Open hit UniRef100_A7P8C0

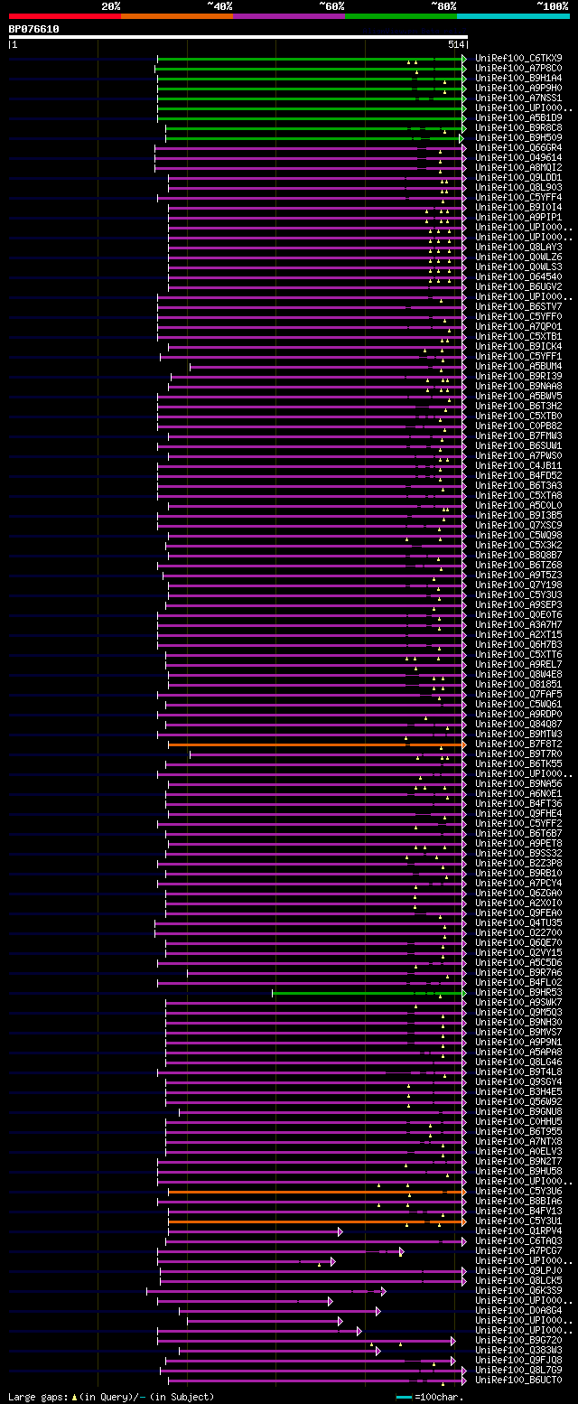[x=518, y=68]
